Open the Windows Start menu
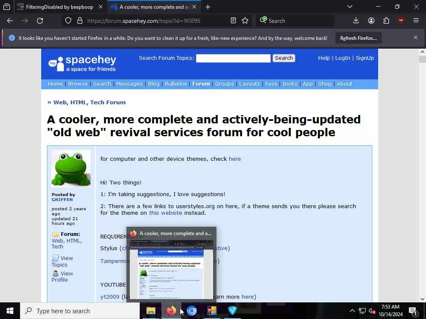The height and width of the screenshot is (319, 426). (x=10, y=311)
